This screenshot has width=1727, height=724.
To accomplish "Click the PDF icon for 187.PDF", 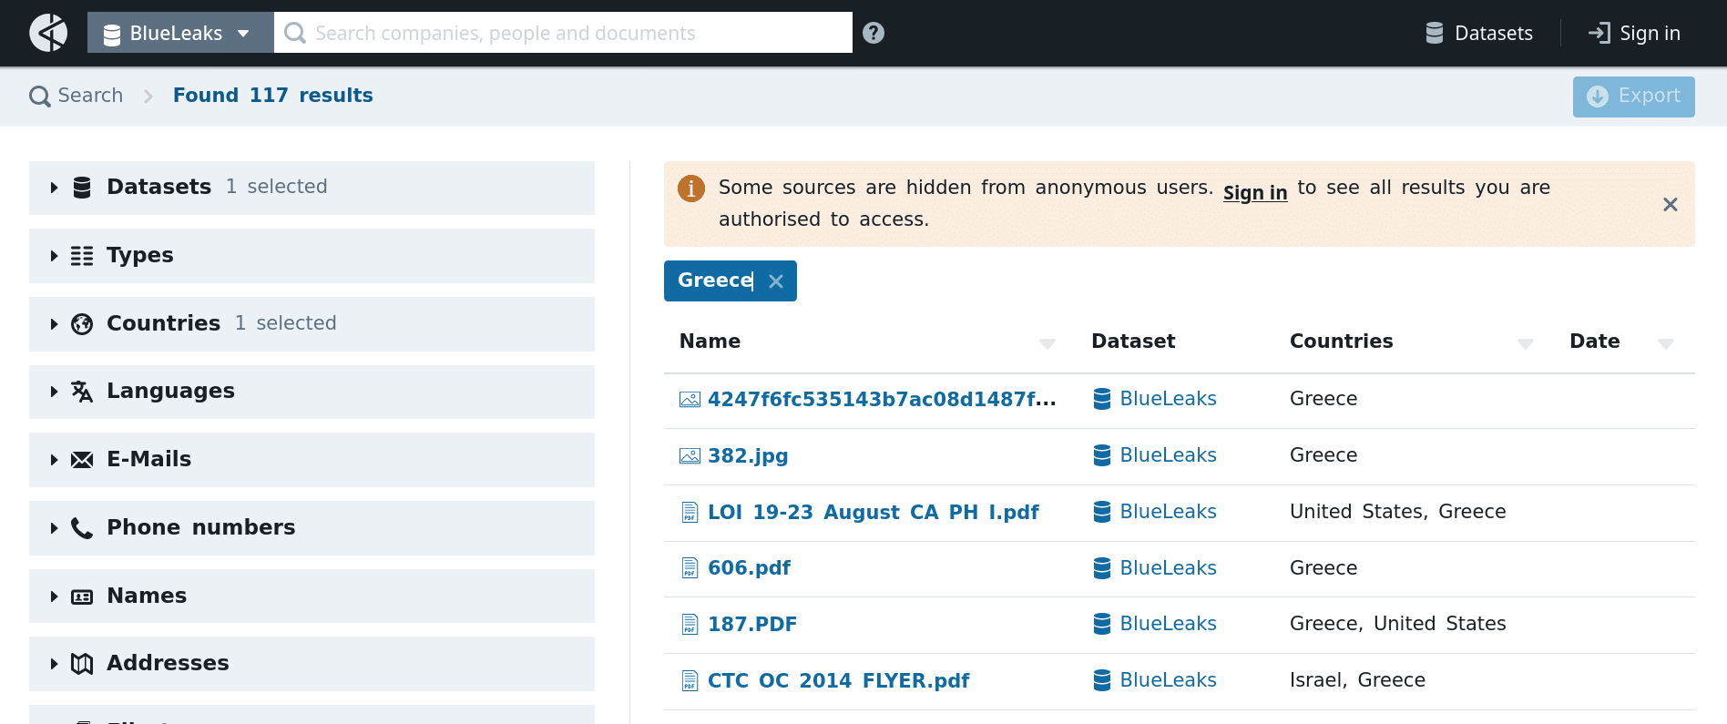I will pos(690,624).
